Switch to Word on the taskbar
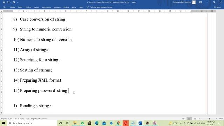Image resolution: width=224 pixels, height=126 pixels. pos(140,123)
